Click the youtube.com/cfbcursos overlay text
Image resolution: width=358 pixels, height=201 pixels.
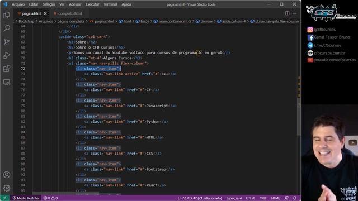coord(335,60)
